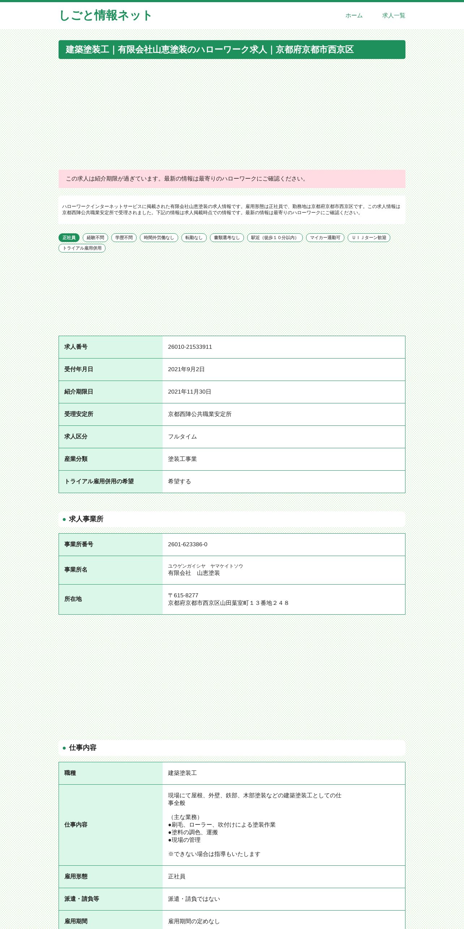Select the ＵＩＪターン歓迎 tag
The height and width of the screenshot is (929, 464).
point(369,238)
